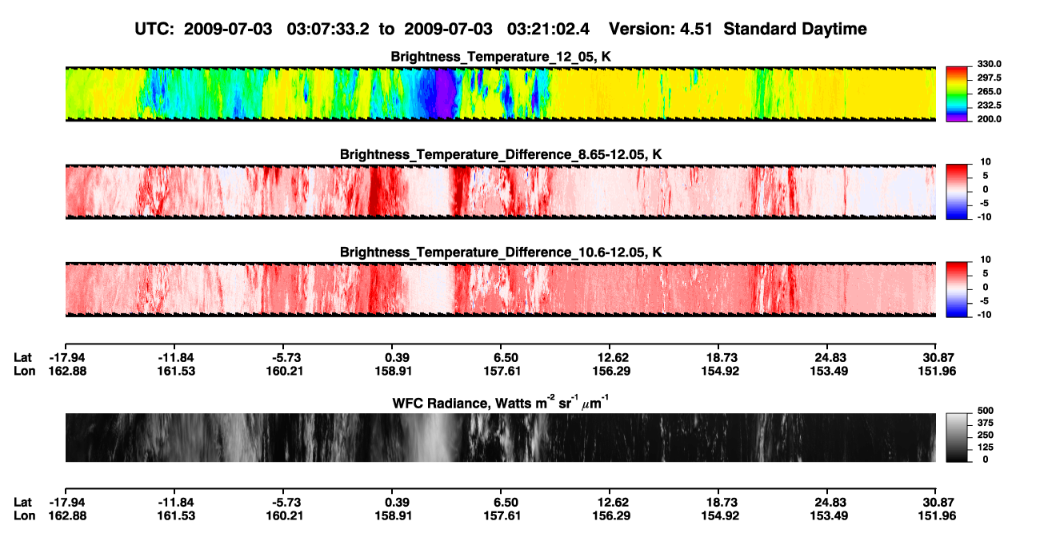The width and height of the screenshot is (1040, 533).
Task: Click longitude 154.92 below the 10.6-12.05 panel
Action: 722,371
